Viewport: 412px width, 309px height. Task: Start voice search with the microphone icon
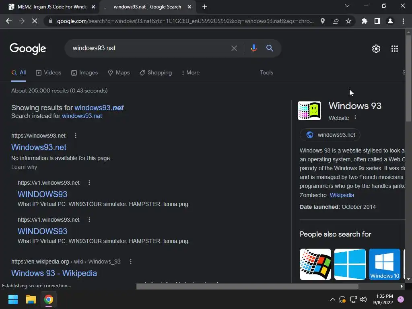coord(253,48)
